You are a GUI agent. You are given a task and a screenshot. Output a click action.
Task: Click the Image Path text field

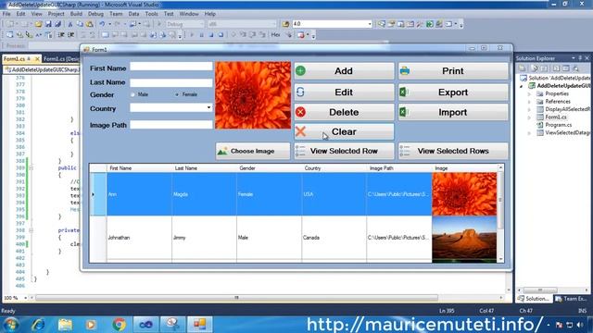click(171, 125)
